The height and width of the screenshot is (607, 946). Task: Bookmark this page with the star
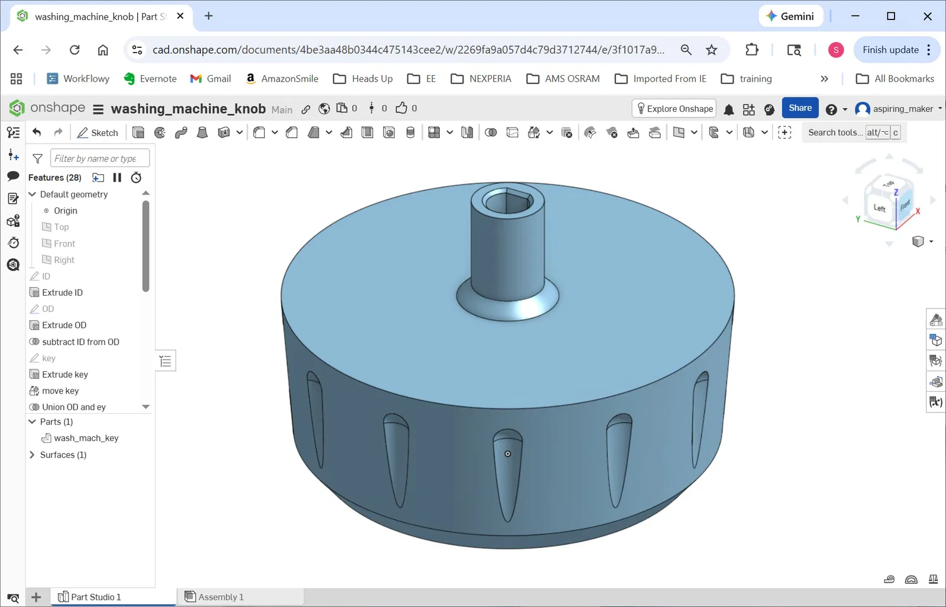711,50
